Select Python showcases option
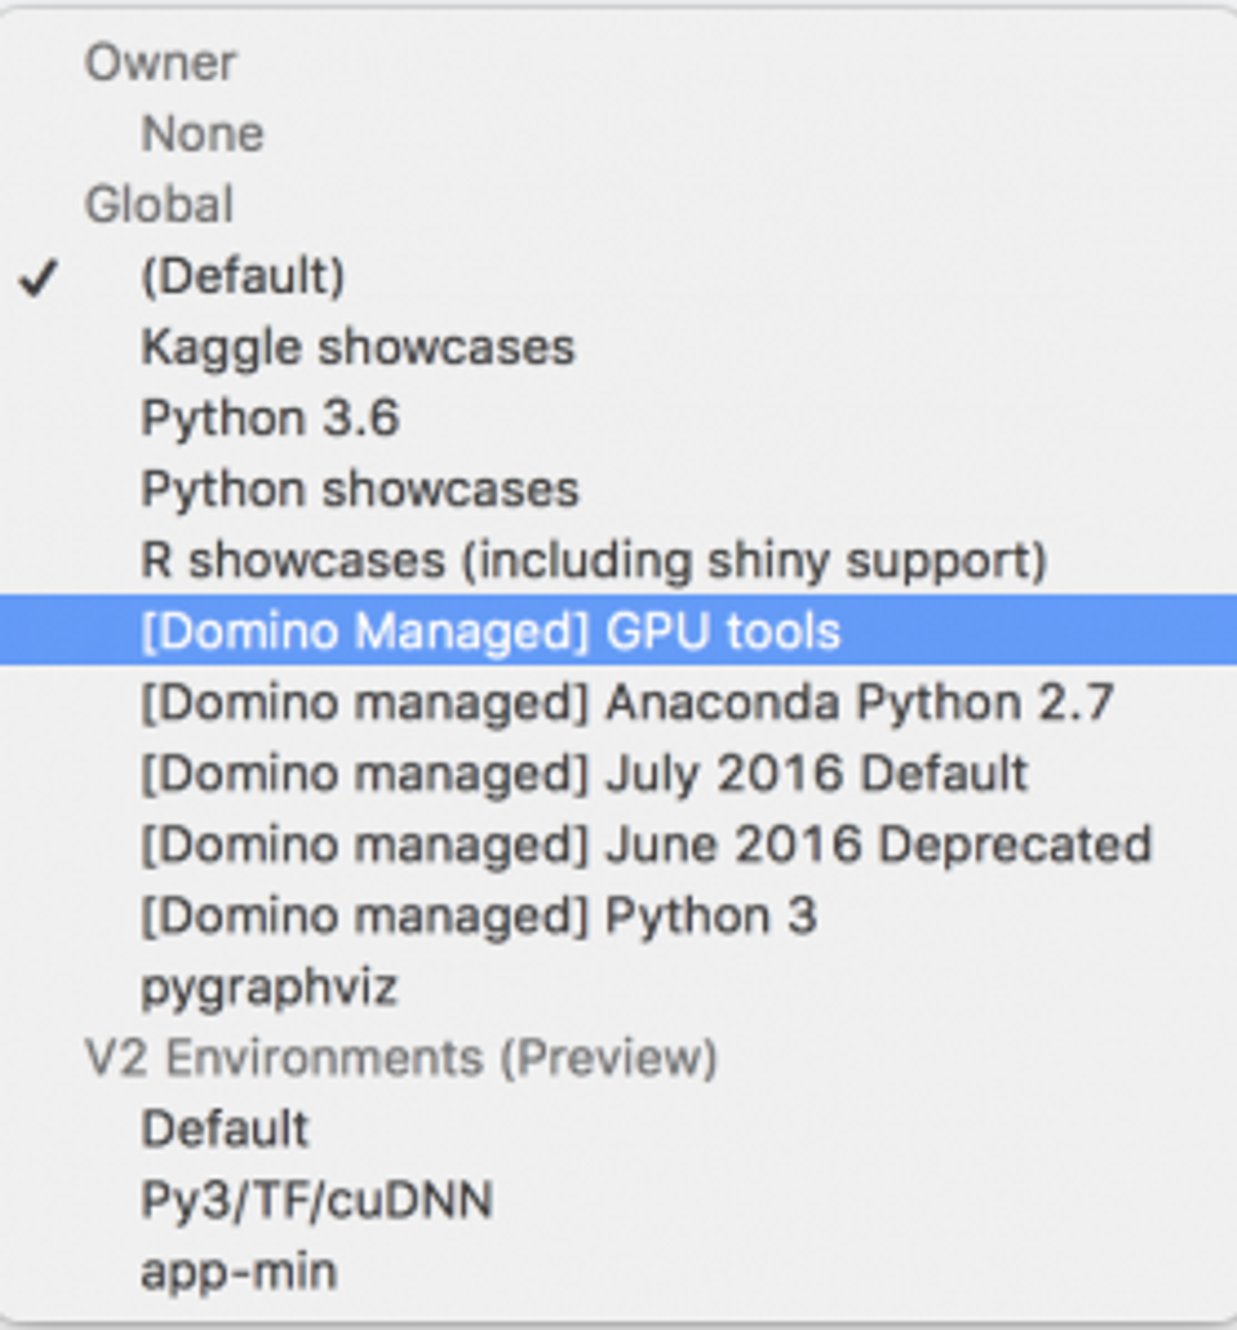Screen dimensions: 1237x1330 pyautogui.click(x=360, y=489)
